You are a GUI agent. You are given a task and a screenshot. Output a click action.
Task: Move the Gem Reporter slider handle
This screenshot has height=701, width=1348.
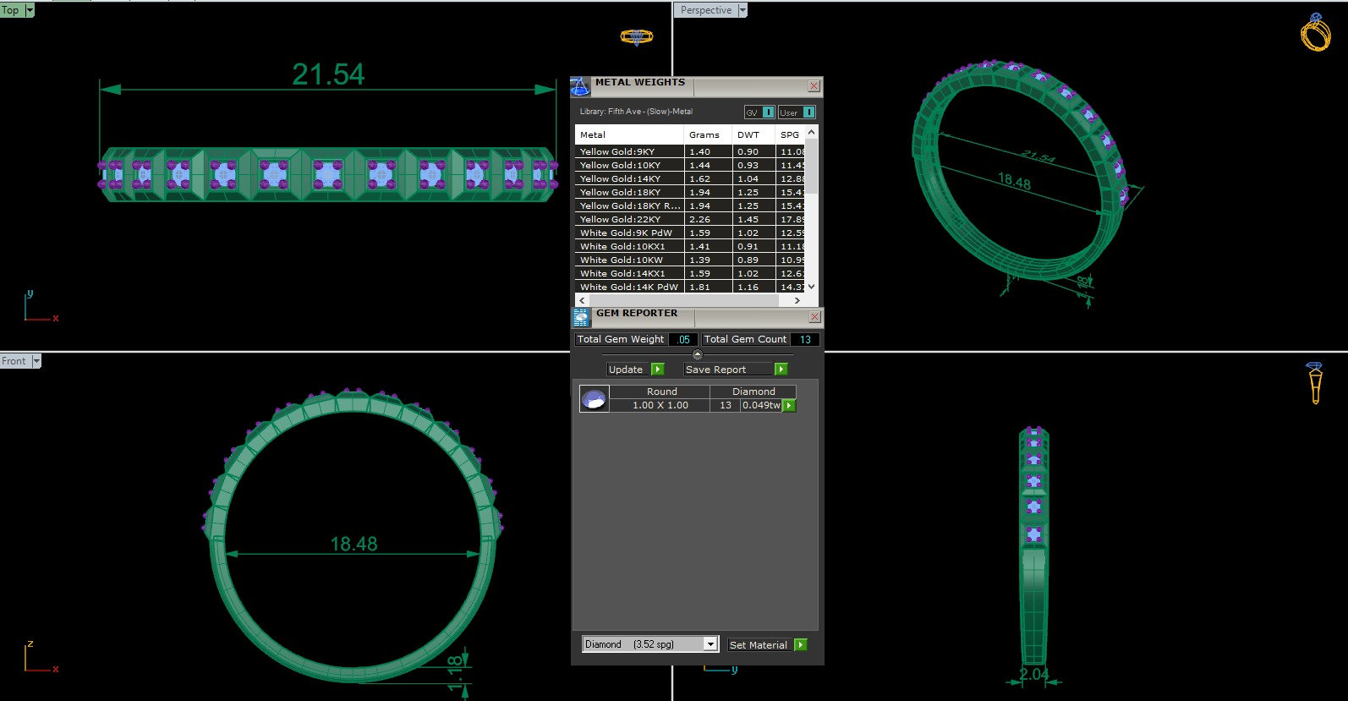click(x=697, y=354)
